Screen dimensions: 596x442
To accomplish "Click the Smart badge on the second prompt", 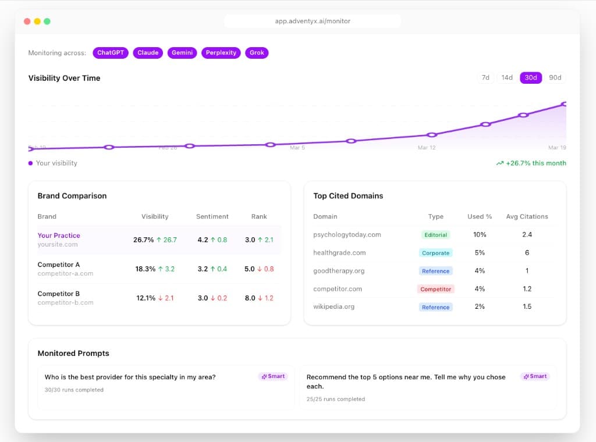I will point(535,376).
